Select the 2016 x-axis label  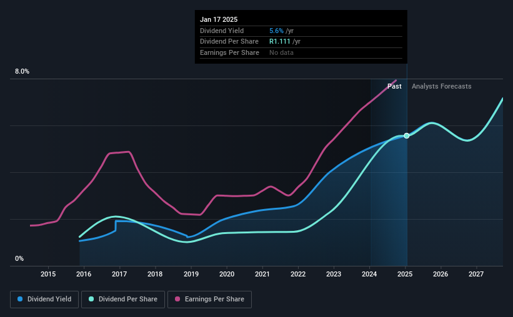pos(84,274)
